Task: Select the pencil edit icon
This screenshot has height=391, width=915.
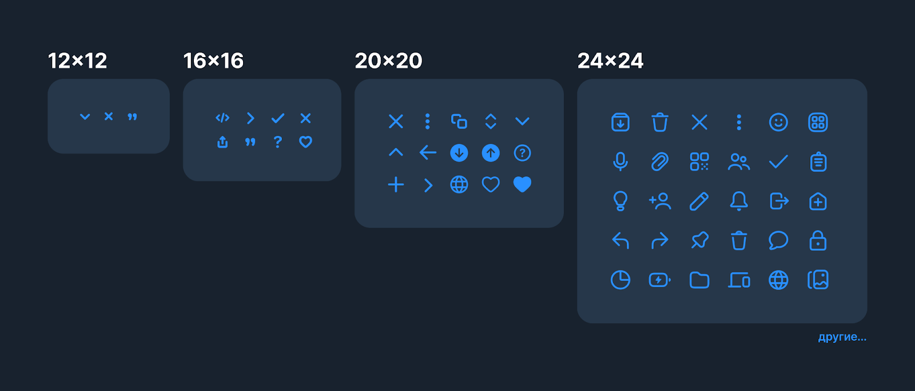Action: point(699,201)
